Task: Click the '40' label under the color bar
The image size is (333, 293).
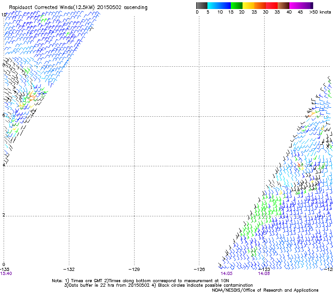Action: [289, 12]
